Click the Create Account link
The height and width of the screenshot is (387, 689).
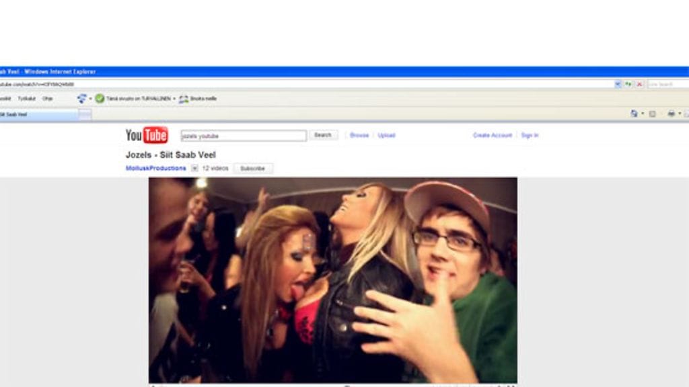pos(492,135)
